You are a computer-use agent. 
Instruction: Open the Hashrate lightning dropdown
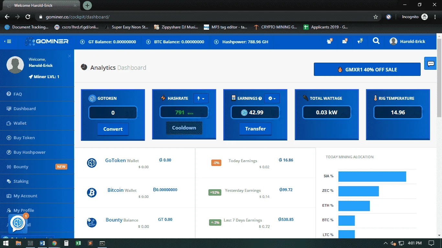pos(201,98)
